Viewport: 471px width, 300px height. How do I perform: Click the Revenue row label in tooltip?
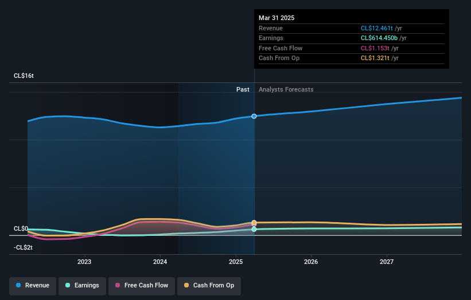271,28
